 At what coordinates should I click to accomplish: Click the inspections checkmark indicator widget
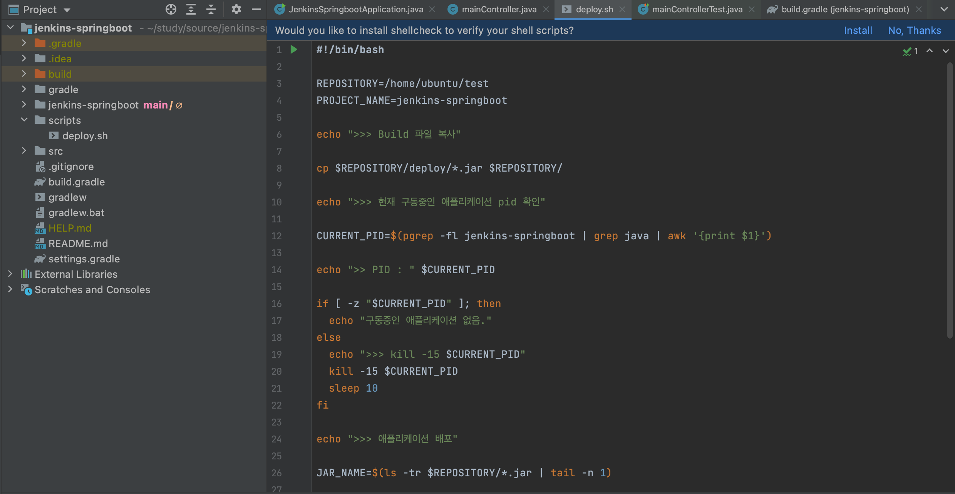click(x=910, y=51)
